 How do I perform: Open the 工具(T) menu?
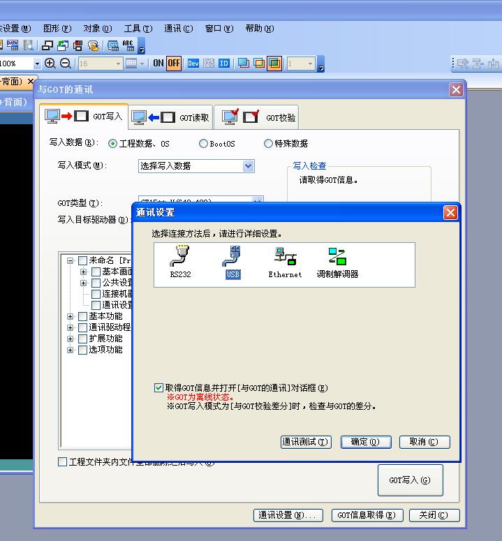coord(138,29)
